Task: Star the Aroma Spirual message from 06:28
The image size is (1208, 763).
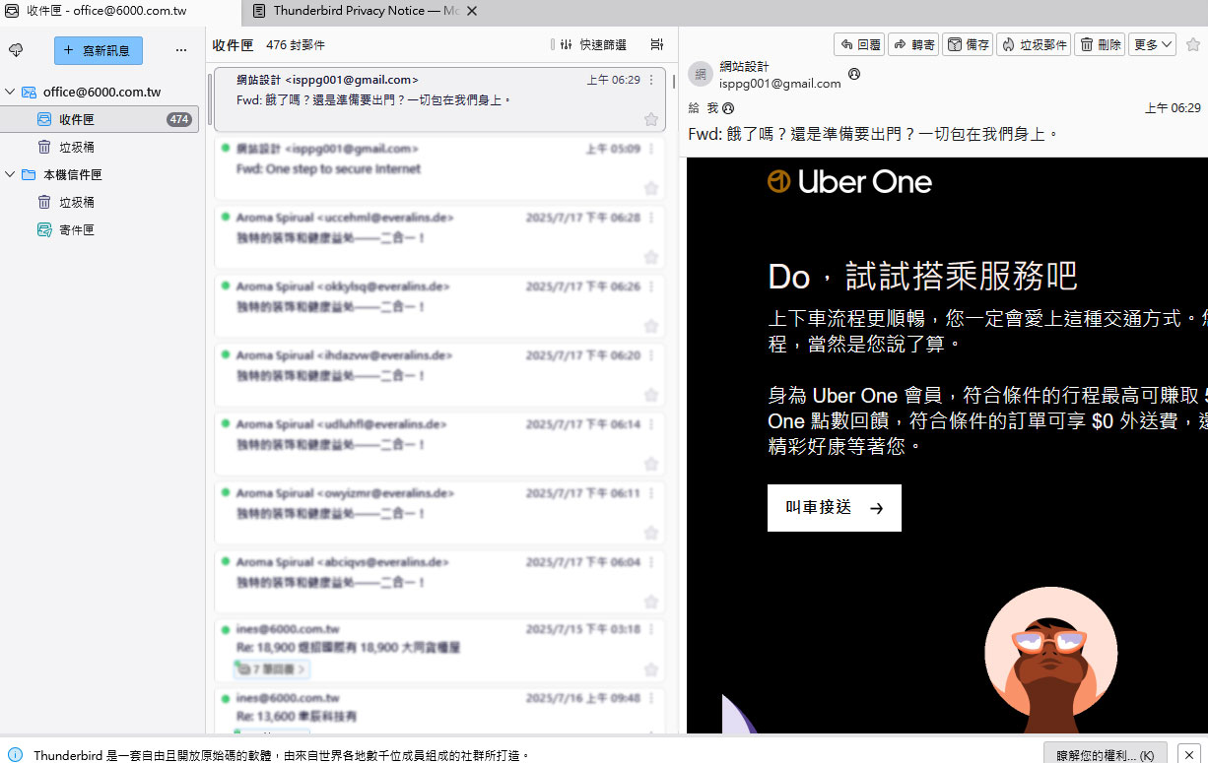Action: (650, 257)
